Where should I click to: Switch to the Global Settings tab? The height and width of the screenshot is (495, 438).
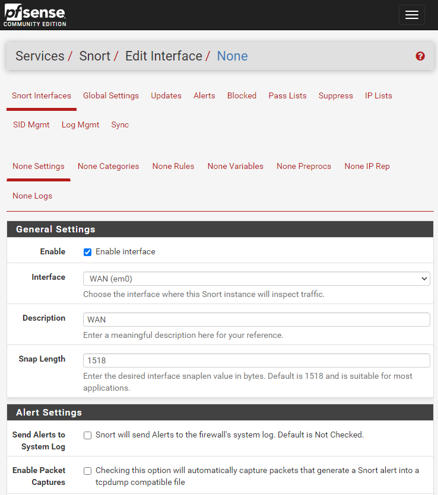[111, 96]
